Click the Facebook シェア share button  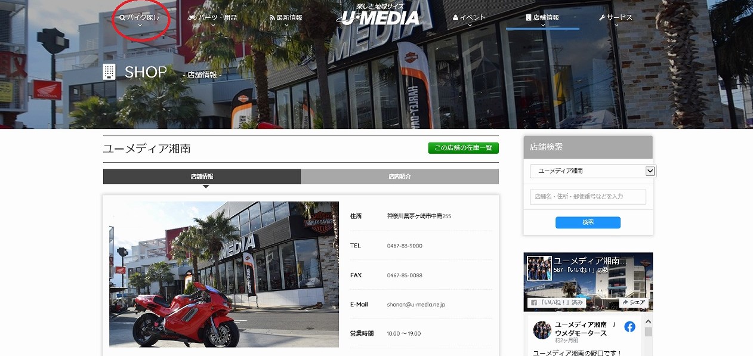(x=634, y=303)
